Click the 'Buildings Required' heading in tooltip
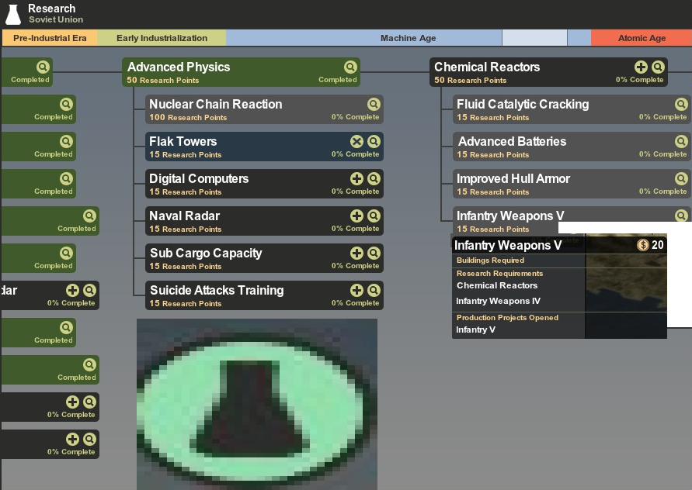Screen dimensions: 692x490 (490, 261)
